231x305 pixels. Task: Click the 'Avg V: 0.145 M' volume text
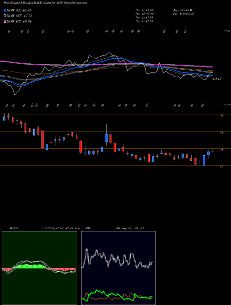click(182, 10)
